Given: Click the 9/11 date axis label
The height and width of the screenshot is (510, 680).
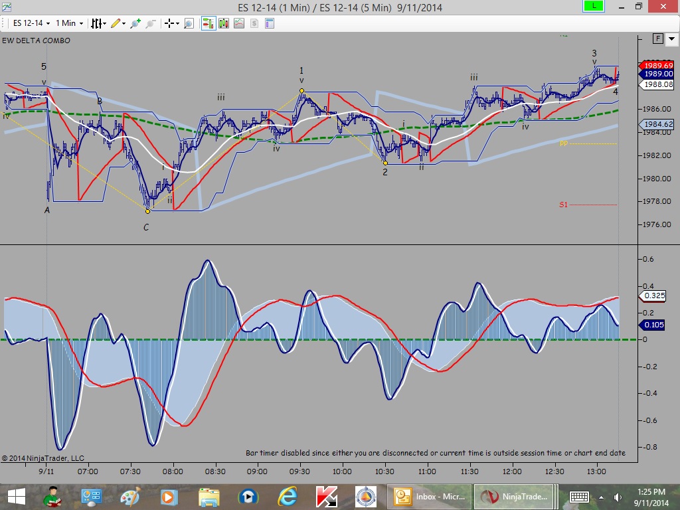Looking at the screenshot, I should pyautogui.click(x=46, y=471).
